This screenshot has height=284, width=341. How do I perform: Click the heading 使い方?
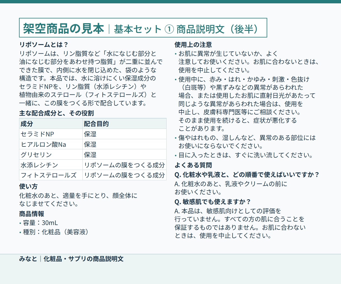[28, 186]
